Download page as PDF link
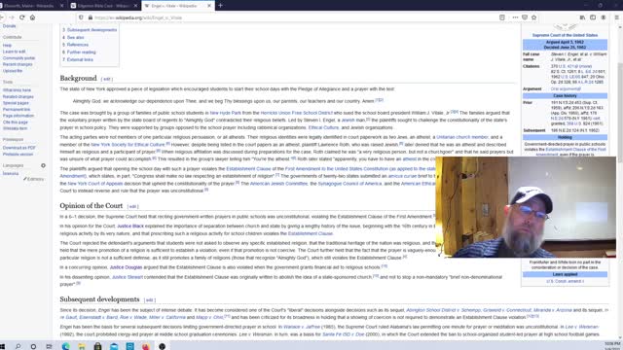Viewport: 623px width, 350px height. pos(19,148)
